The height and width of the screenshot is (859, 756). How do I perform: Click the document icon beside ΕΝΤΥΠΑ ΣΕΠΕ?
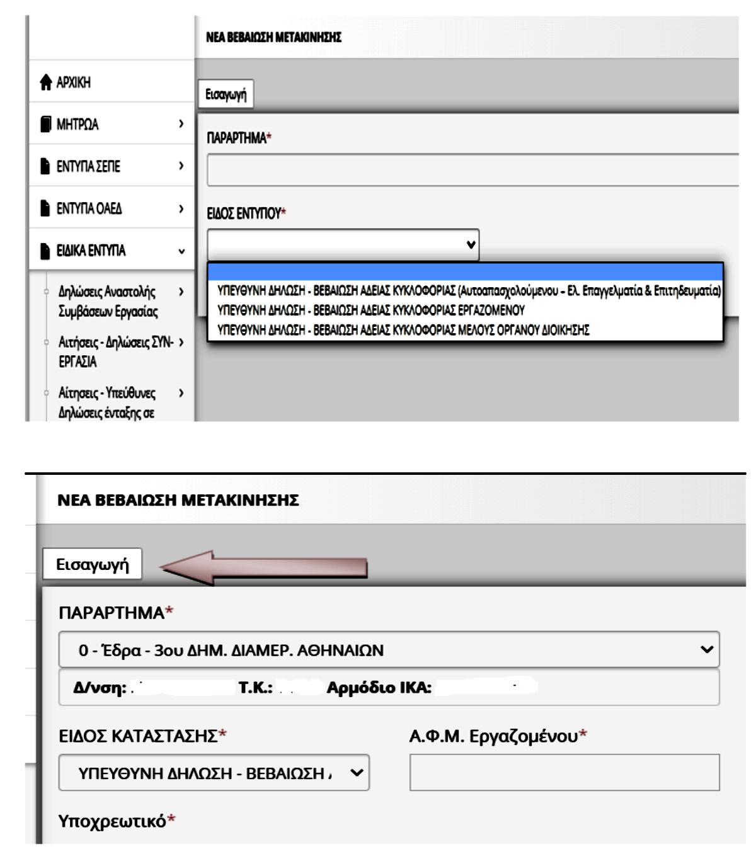pyautogui.click(x=45, y=167)
